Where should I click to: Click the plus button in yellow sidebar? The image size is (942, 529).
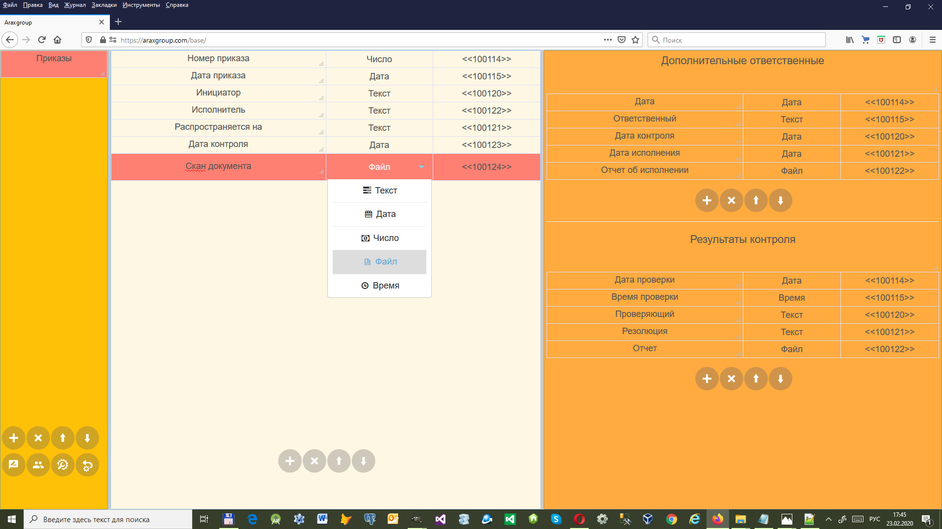14,438
